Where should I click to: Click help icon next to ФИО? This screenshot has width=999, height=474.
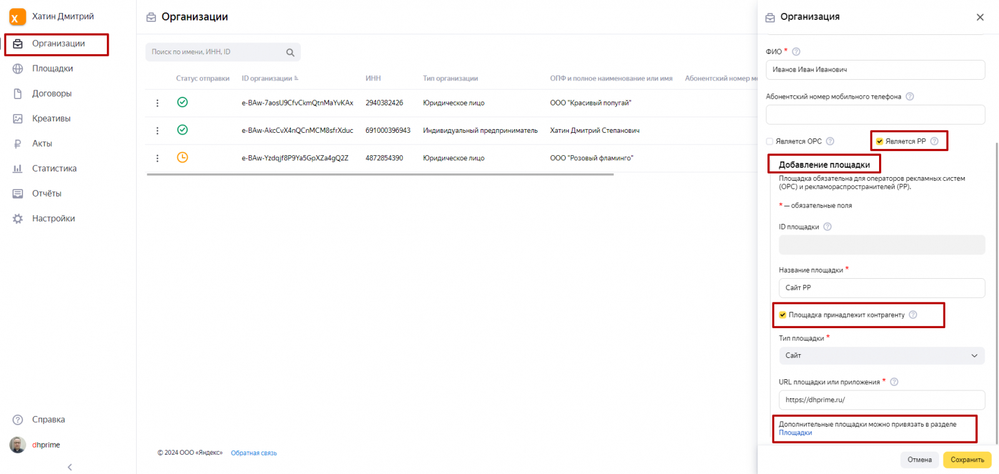click(796, 52)
